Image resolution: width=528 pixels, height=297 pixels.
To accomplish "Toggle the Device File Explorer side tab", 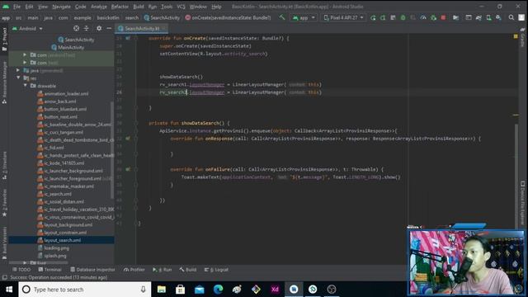I will [523, 203].
